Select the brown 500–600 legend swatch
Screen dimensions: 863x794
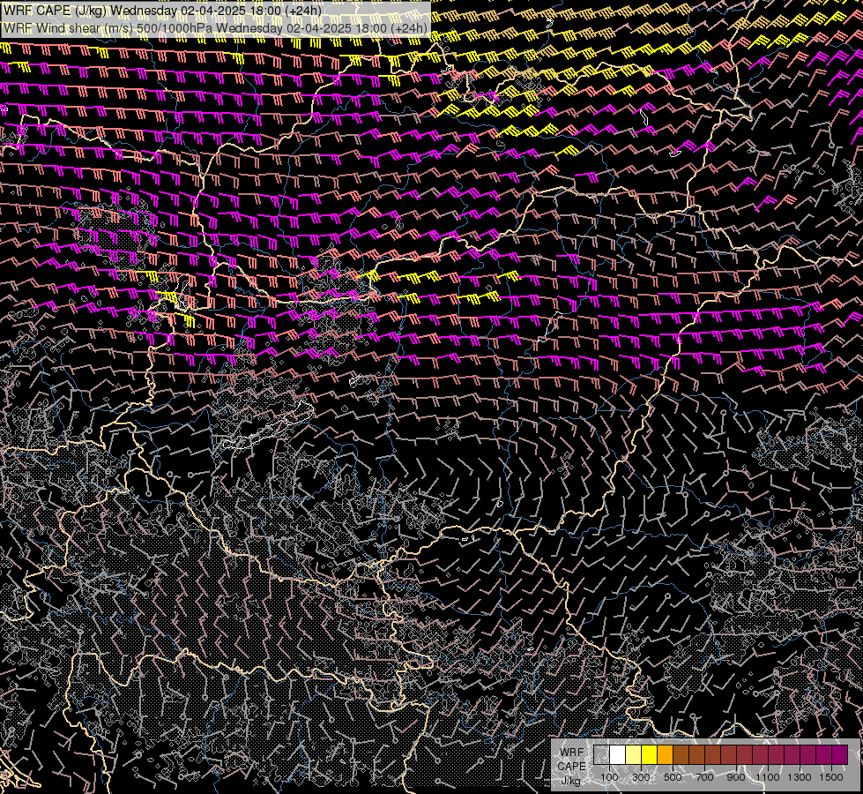681,755
